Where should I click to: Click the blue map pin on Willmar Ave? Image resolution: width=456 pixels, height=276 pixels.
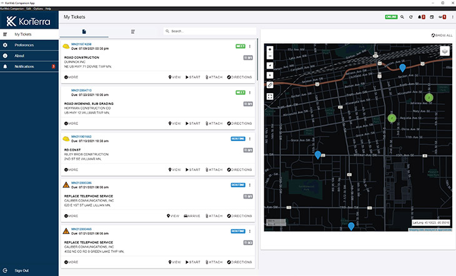pos(318,155)
